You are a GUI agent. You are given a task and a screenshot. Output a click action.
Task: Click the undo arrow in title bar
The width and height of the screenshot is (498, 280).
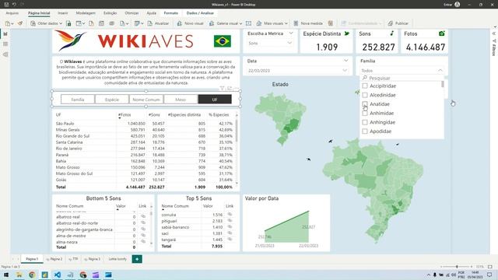[14, 5]
